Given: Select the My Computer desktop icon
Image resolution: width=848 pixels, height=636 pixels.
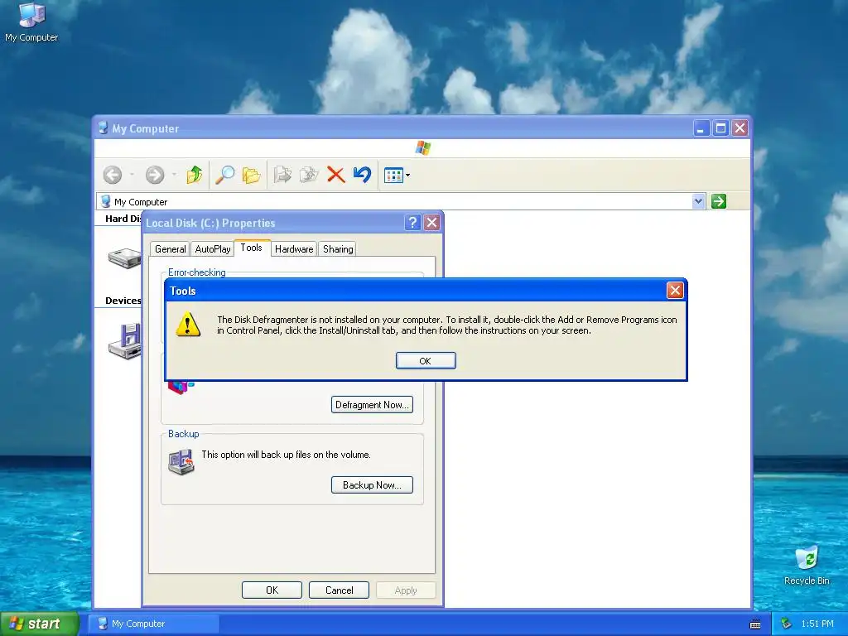Looking at the screenshot, I should tap(31, 22).
